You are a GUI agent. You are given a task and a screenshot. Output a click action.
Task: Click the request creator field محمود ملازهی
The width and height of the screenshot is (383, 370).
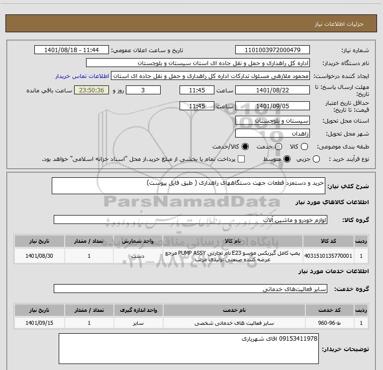(210, 75)
